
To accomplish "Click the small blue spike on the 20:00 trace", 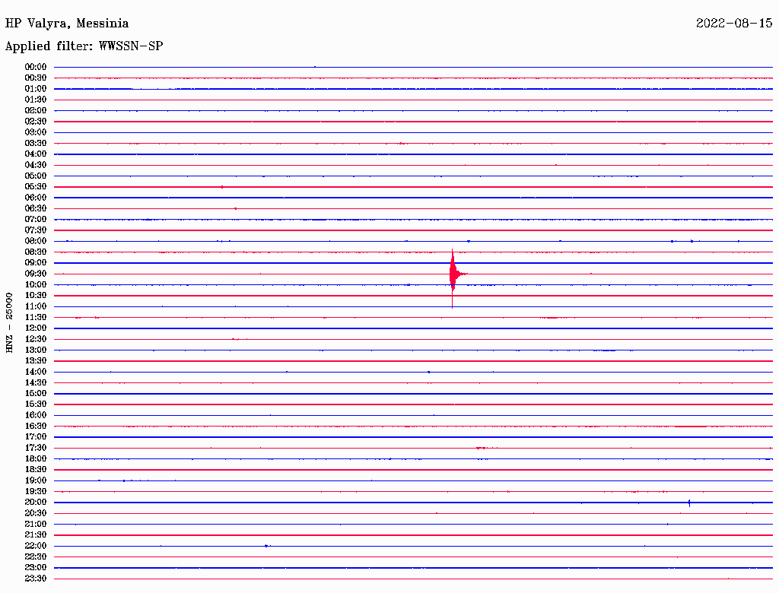I will (689, 503).
